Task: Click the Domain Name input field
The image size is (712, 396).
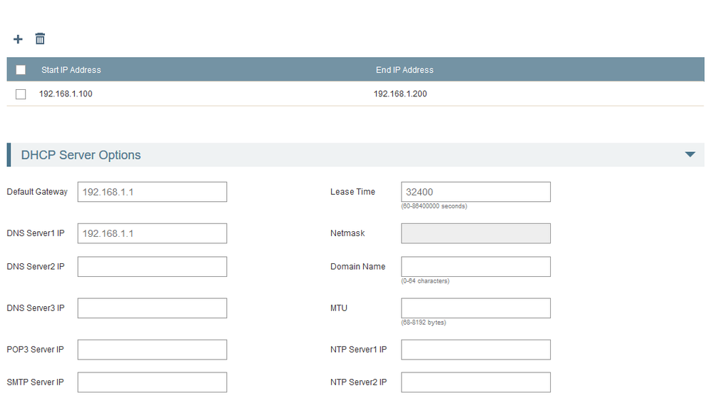Action: pyautogui.click(x=475, y=267)
